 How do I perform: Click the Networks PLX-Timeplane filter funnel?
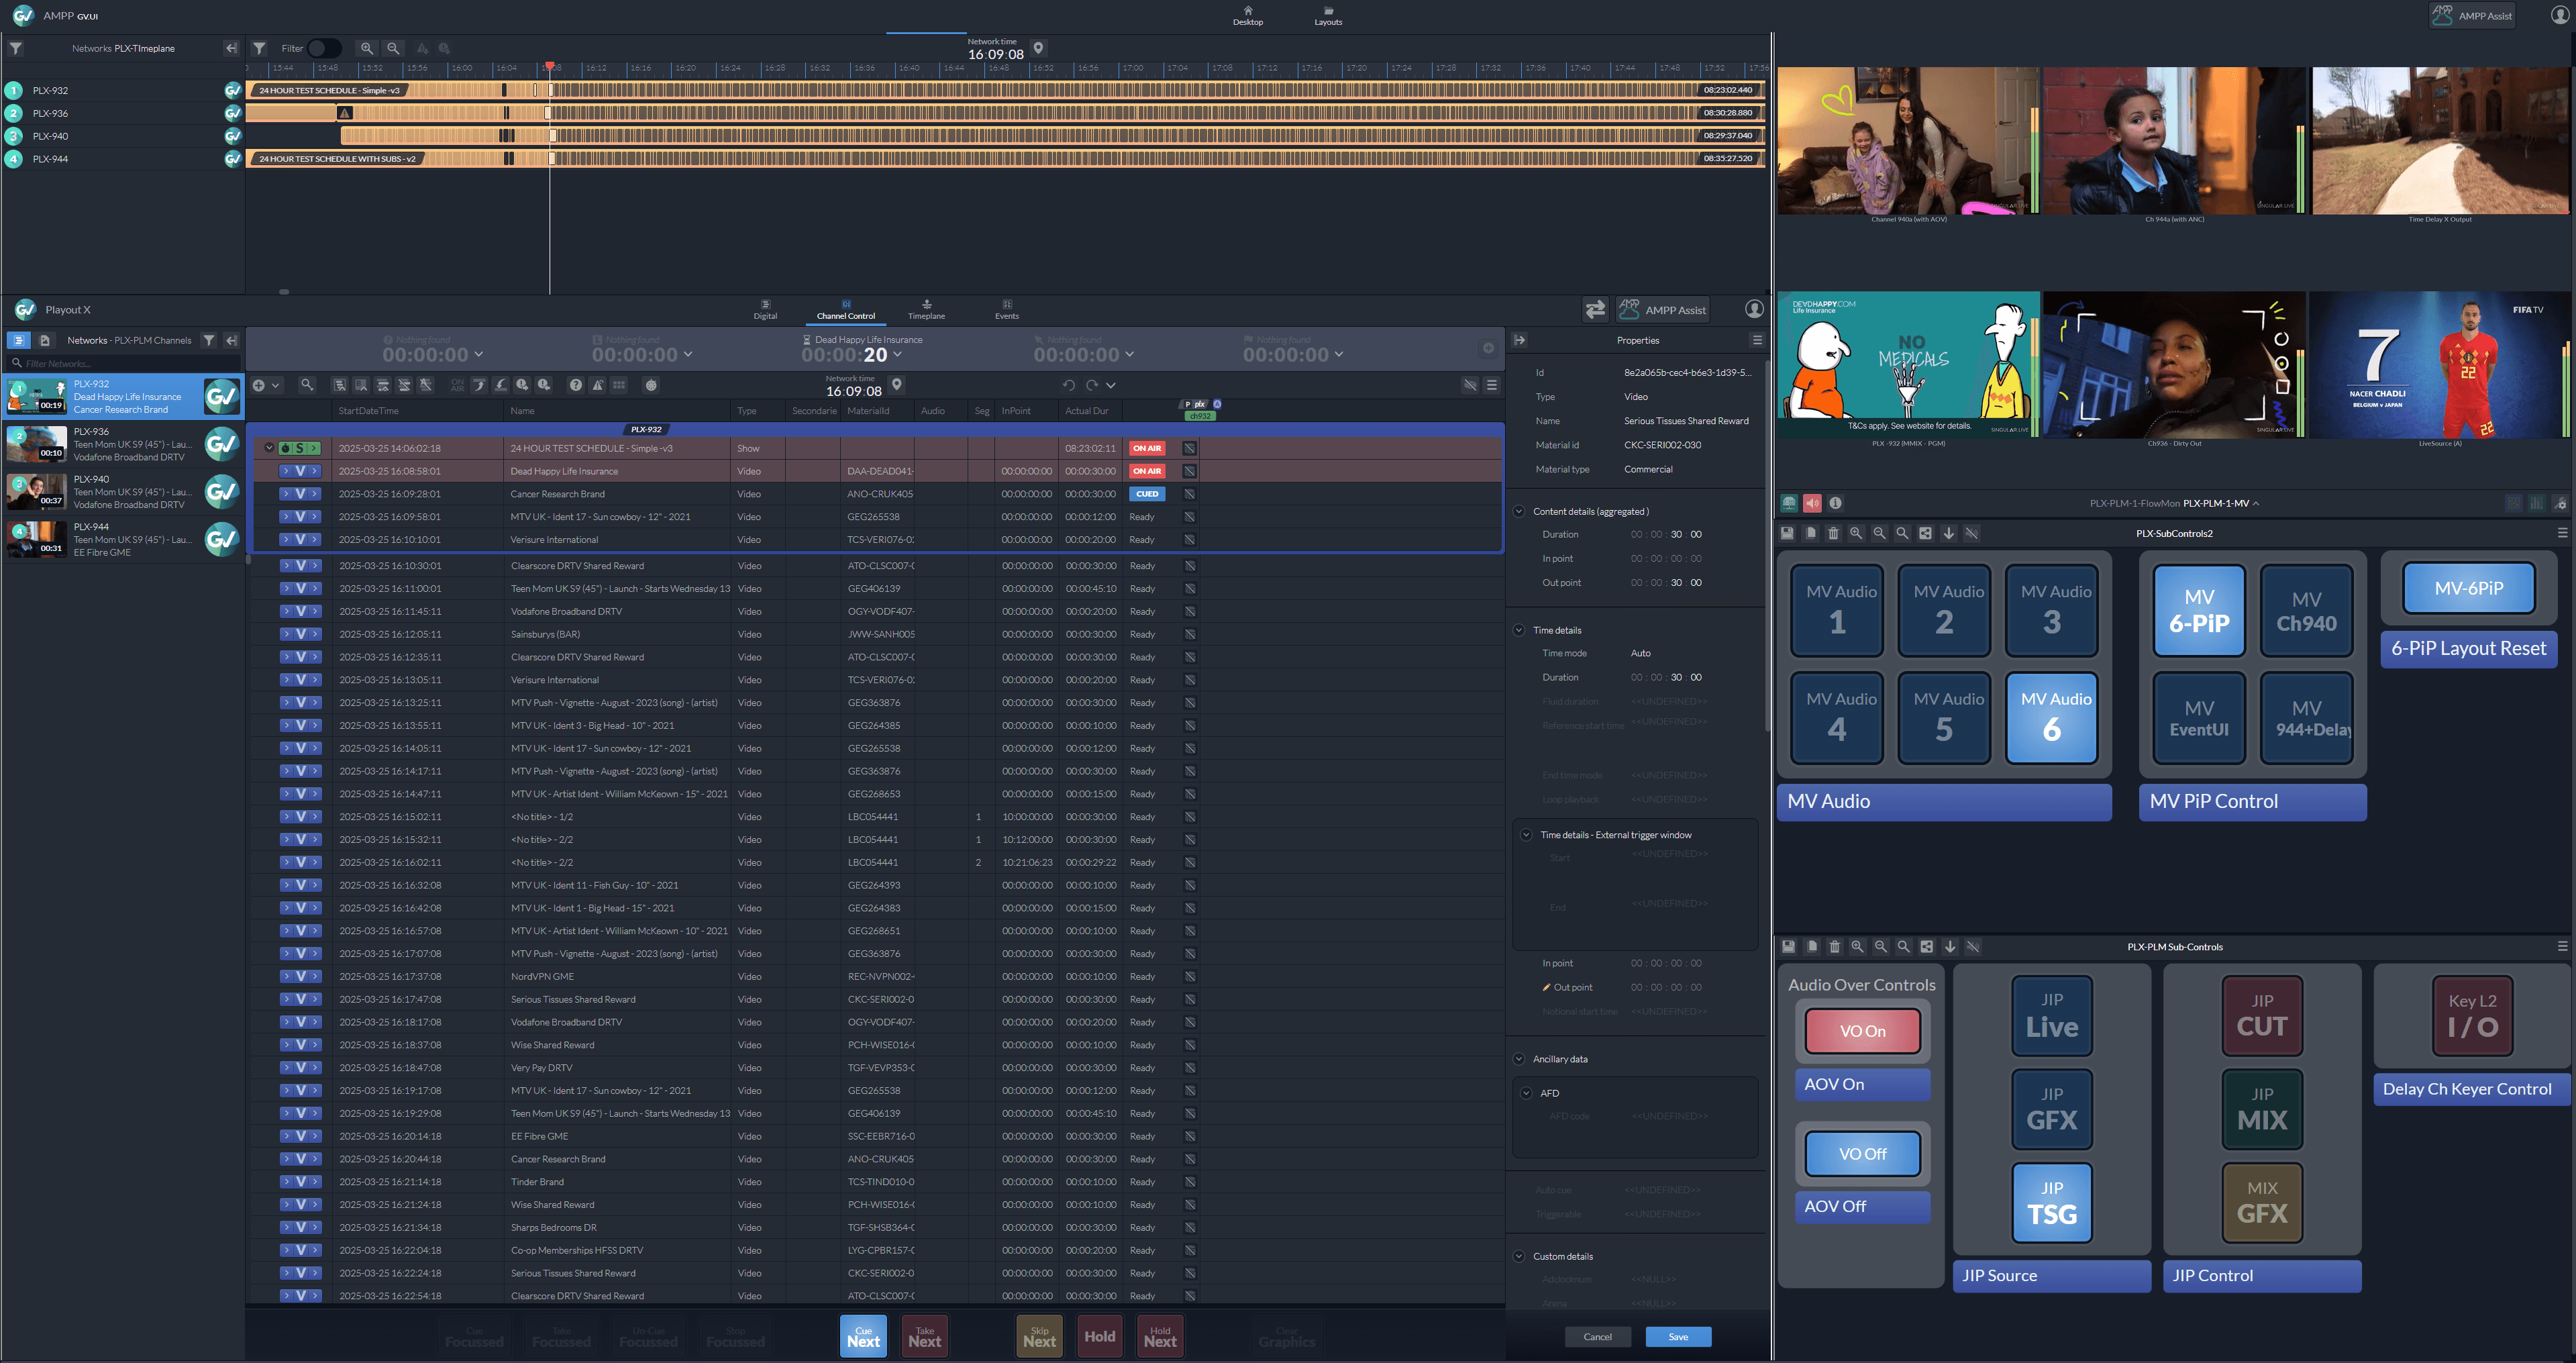pos(16,48)
